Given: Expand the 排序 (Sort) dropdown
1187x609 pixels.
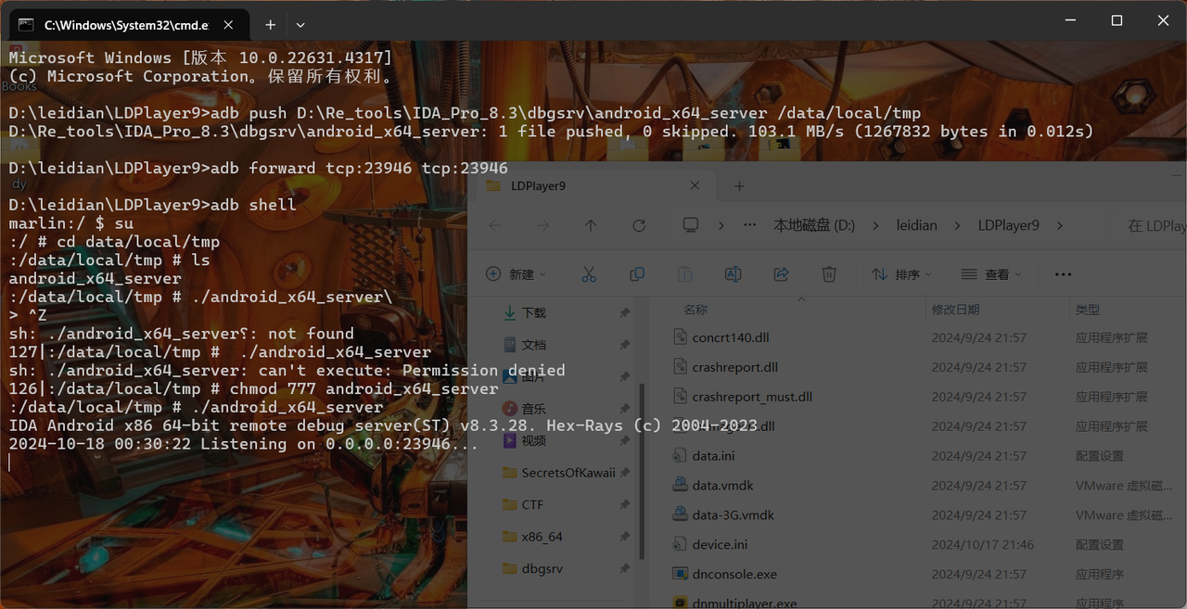Looking at the screenshot, I should (x=901, y=274).
